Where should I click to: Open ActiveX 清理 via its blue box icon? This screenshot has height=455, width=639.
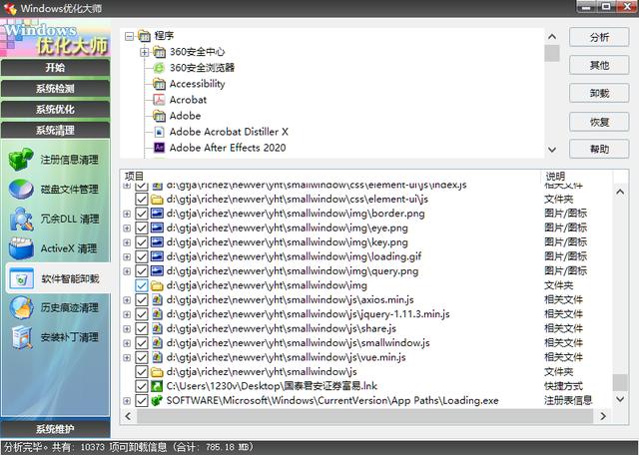[x=21, y=248]
